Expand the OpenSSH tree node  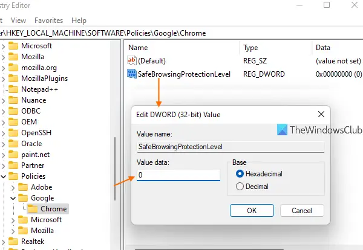(3, 133)
